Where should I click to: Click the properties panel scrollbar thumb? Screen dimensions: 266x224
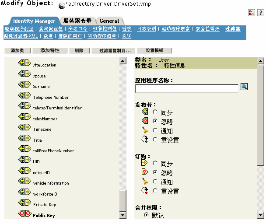[261, 115]
